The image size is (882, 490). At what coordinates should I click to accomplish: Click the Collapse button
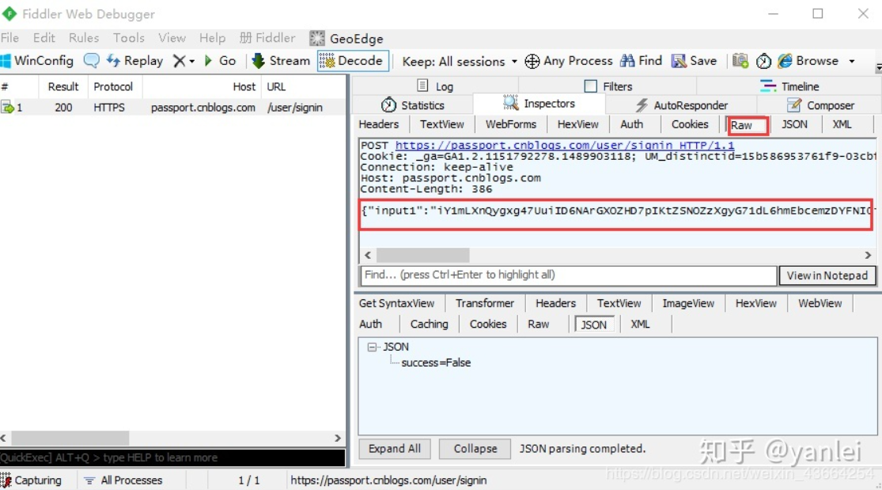[475, 449]
